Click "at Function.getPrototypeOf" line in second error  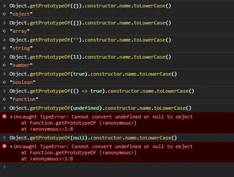pyautogui.click(x=79, y=153)
